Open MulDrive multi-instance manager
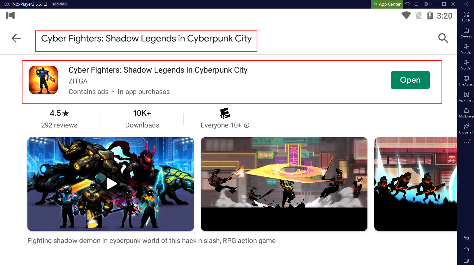This screenshot has width=474, height=265. (466, 113)
